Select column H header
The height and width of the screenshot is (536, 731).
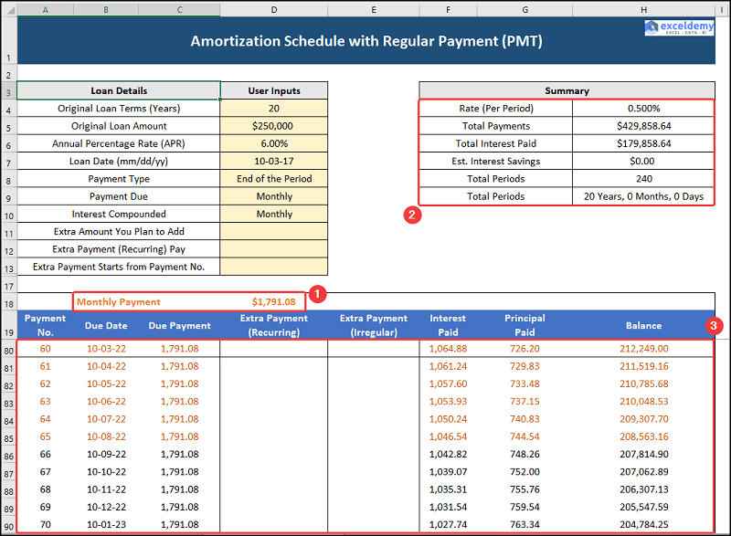coord(643,10)
